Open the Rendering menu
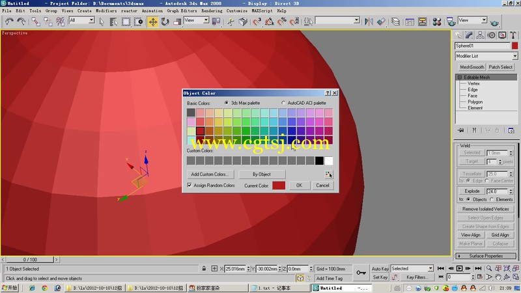Screen dimensions: 521x293 point(212,11)
